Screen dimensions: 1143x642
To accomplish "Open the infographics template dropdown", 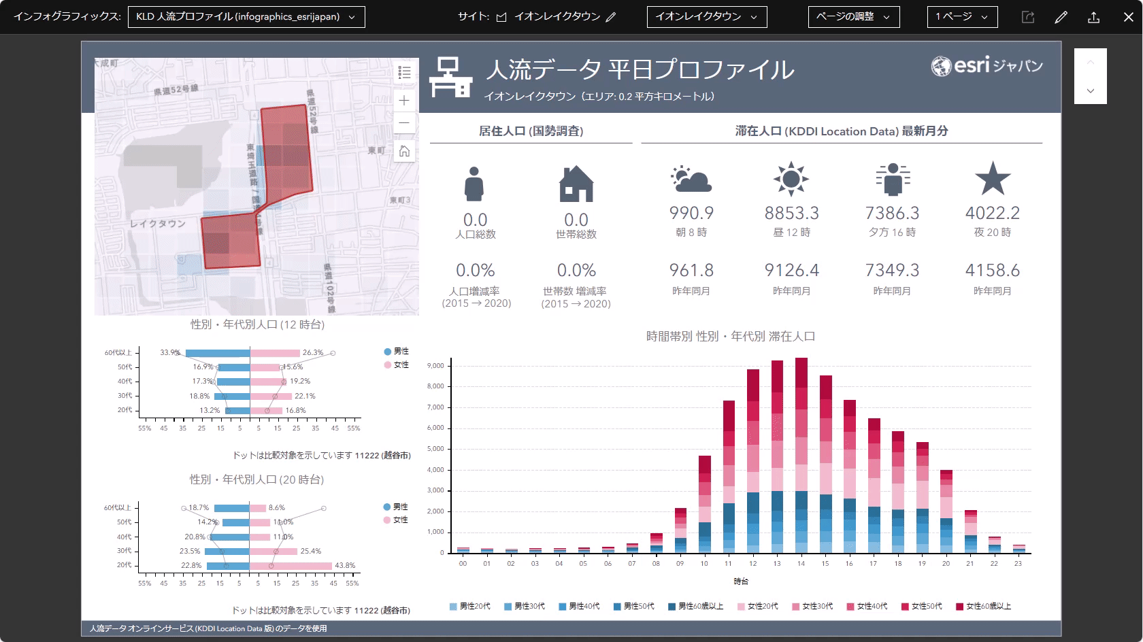I will tap(246, 17).
